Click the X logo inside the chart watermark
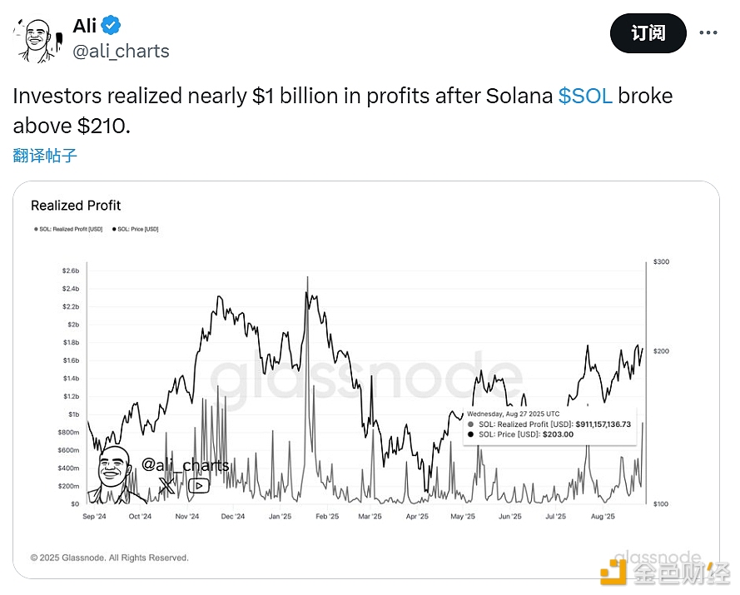This screenshot has width=740, height=595. (x=166, y=485)
